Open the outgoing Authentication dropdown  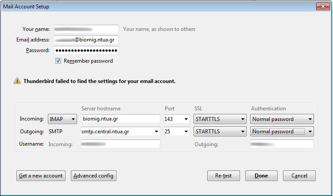point(282,132)
